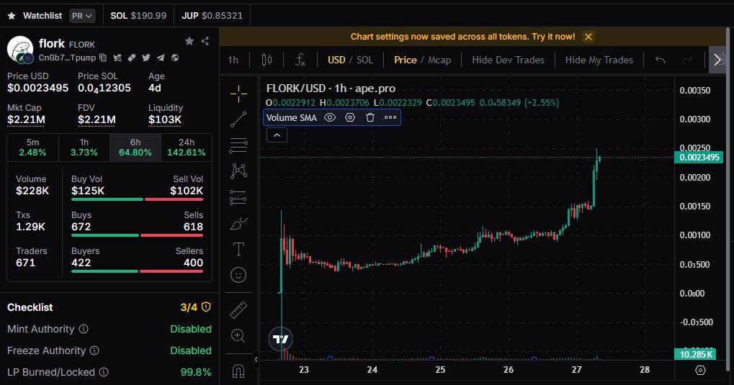Select the 6h stats tab
This screenshot has height=385, width=734.
pyautogui.click(x=135, y=148)
